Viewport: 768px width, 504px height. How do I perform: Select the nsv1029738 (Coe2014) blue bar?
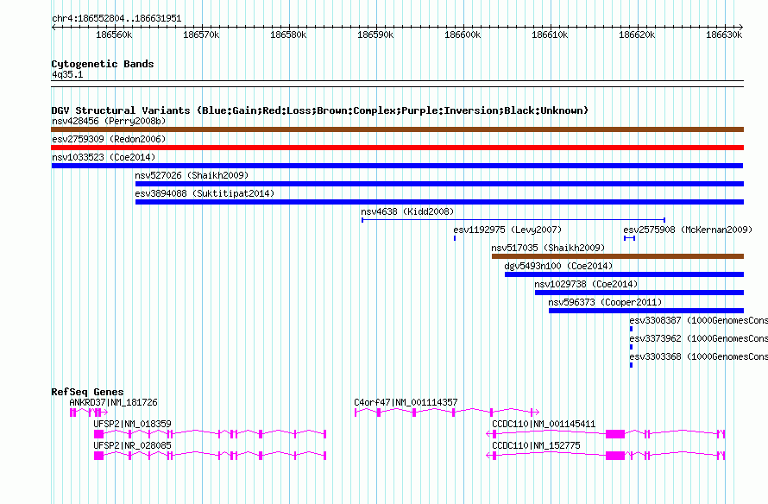click(639, 293)
